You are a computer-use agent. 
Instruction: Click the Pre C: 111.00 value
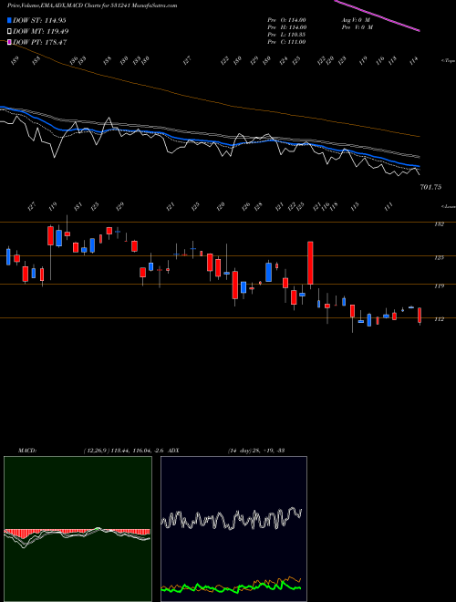[286, 42]
